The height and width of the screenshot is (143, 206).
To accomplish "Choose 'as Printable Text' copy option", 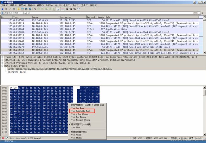I will [87, 111].
